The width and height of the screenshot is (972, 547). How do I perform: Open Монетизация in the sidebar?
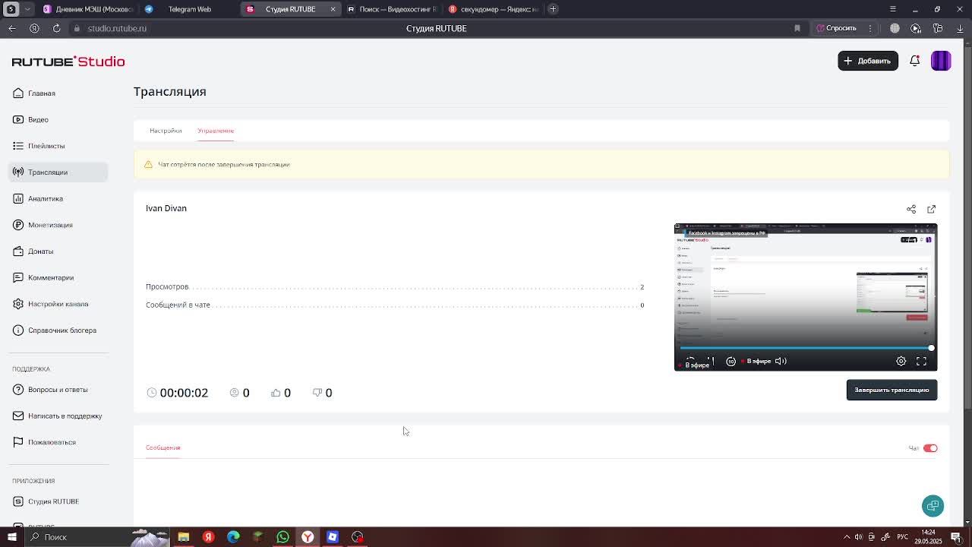(x=50, y=225)
